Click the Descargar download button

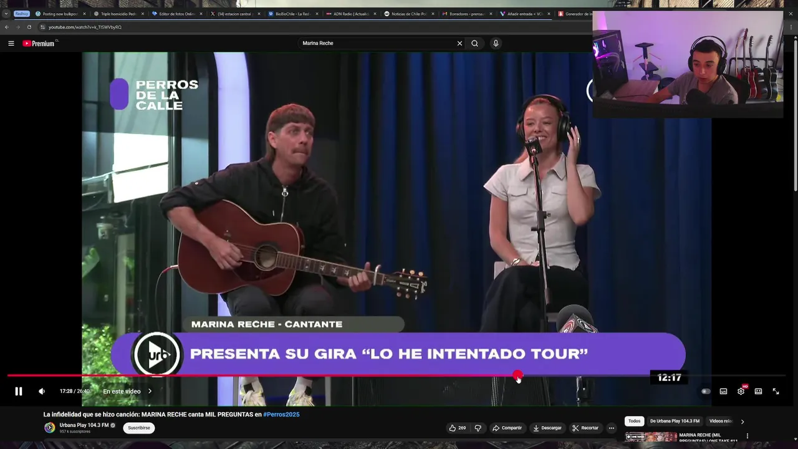tap(547, 428)
